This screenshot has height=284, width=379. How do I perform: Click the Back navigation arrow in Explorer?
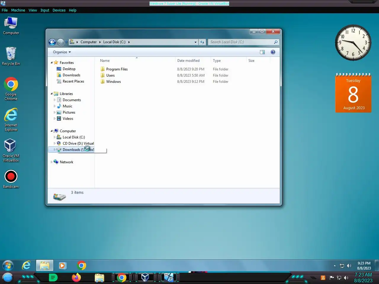[52, 42]
